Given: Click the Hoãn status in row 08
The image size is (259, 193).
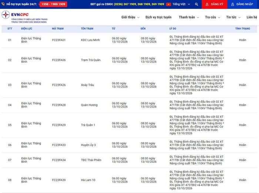Looking at the screenshot, I should coord(242,180).
